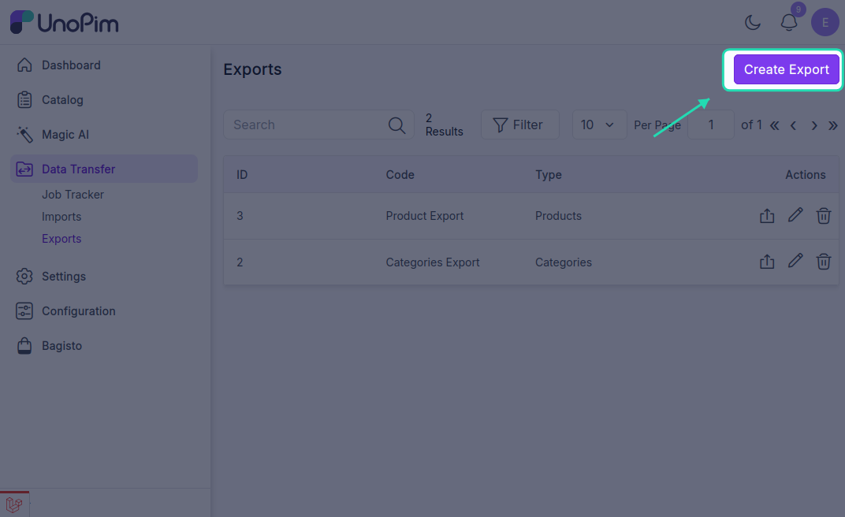Click the Configuration sliders icon
The width and height of the screenshot is (845, 517).
point(24,311)
